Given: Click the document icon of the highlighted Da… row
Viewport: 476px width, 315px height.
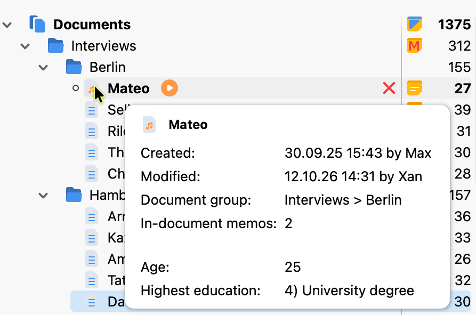Looking at the screenshot, I should click(91, 302).
